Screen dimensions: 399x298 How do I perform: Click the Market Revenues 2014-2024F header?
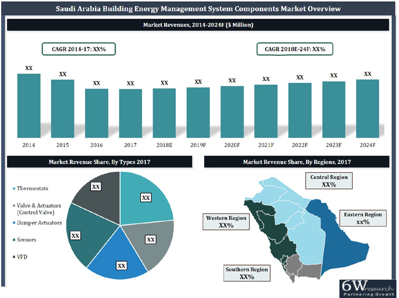[x=198, y=25]
